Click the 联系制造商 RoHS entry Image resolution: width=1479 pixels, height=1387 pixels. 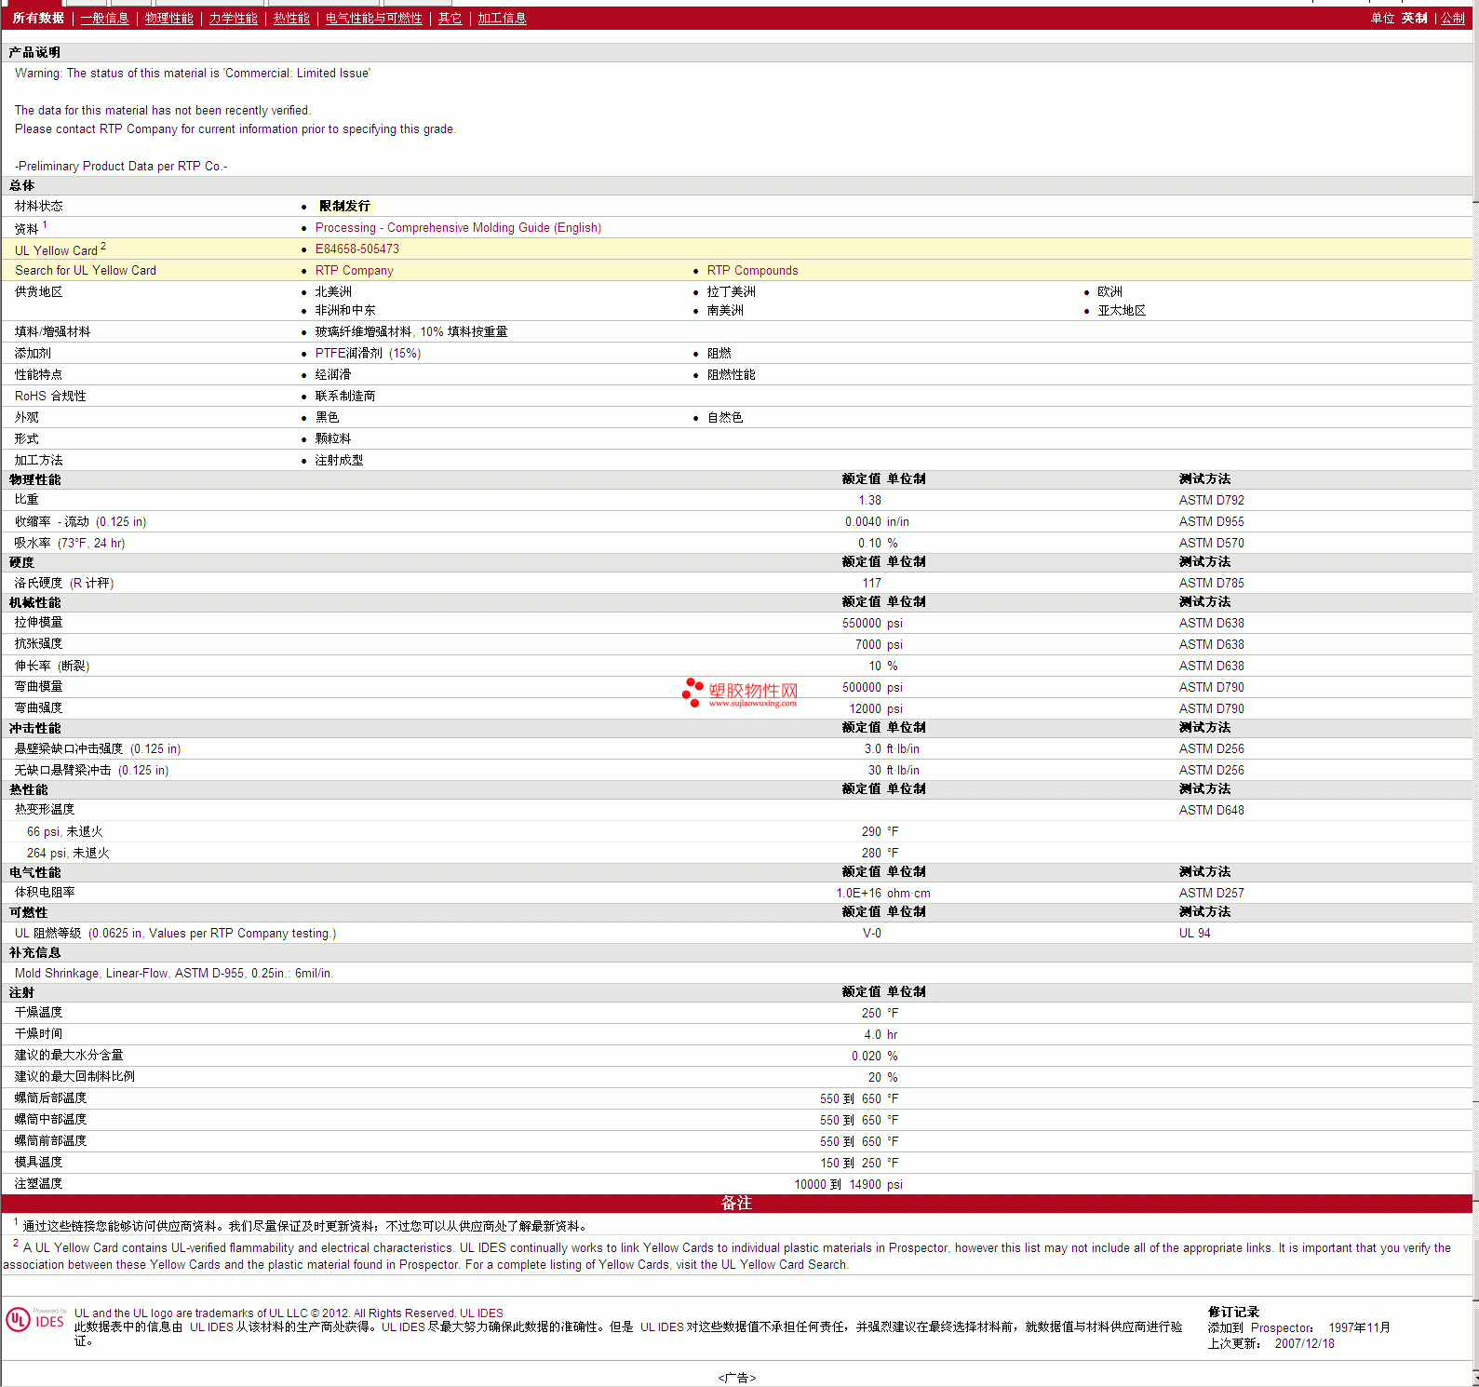tap(345, 397)
